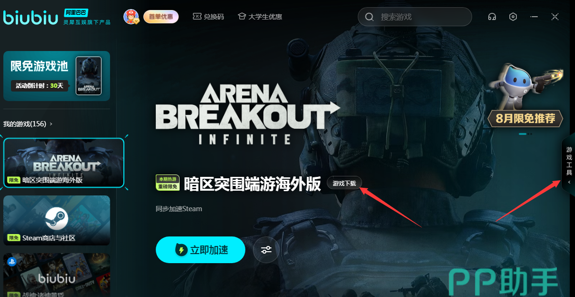Open the hexagon settings icon
Viewport: 575px width, 297px height.
[513, 17]
